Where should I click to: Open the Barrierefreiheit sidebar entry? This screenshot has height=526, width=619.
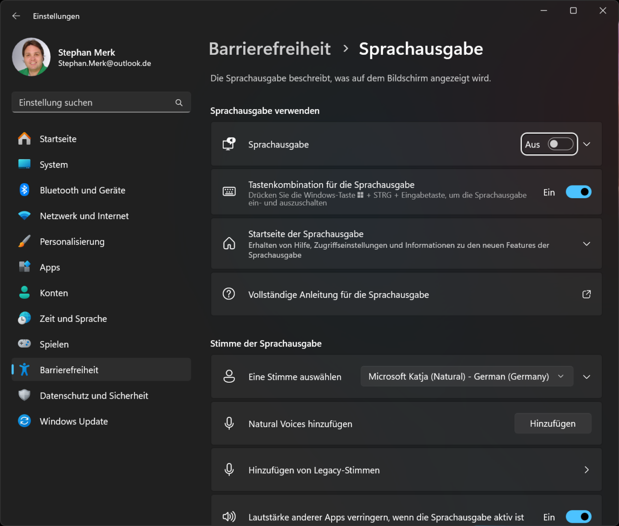click(69, 370)
